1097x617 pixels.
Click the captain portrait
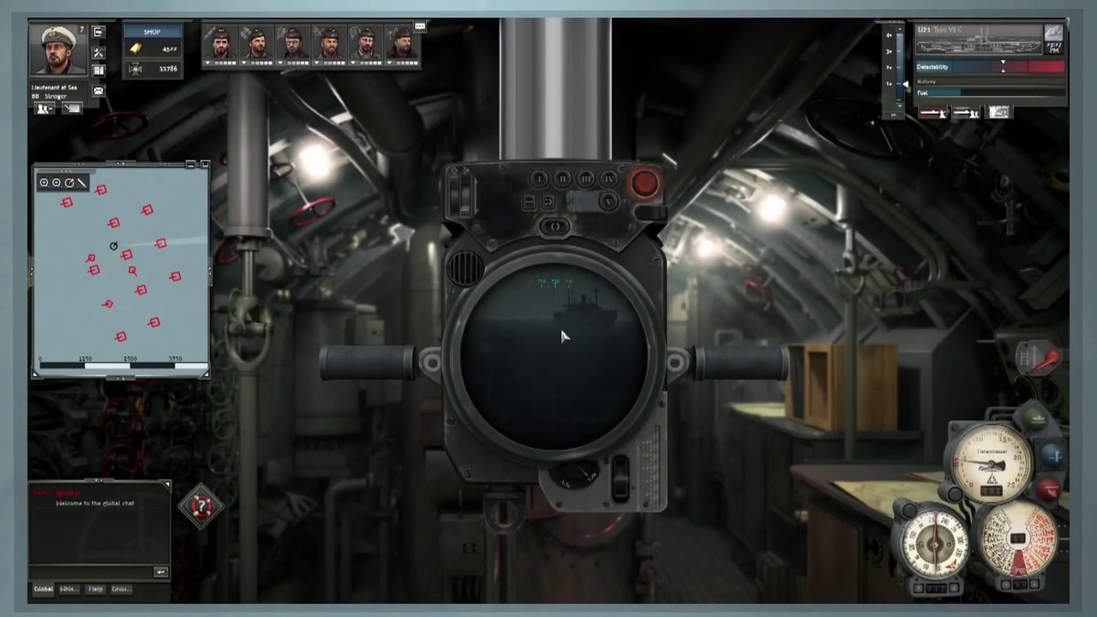pos(58,50)
